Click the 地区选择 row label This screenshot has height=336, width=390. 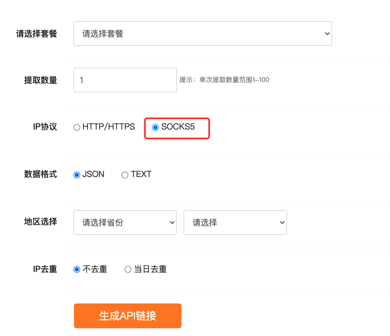(x=40, y=222)
